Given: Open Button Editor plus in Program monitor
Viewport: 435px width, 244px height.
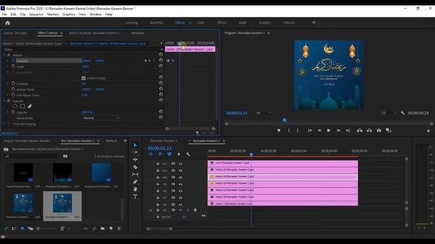Looking at the screenshot, I should point(428,131).
